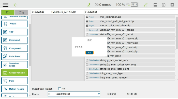Open the Point Base category button

click(x=15, y=56)
